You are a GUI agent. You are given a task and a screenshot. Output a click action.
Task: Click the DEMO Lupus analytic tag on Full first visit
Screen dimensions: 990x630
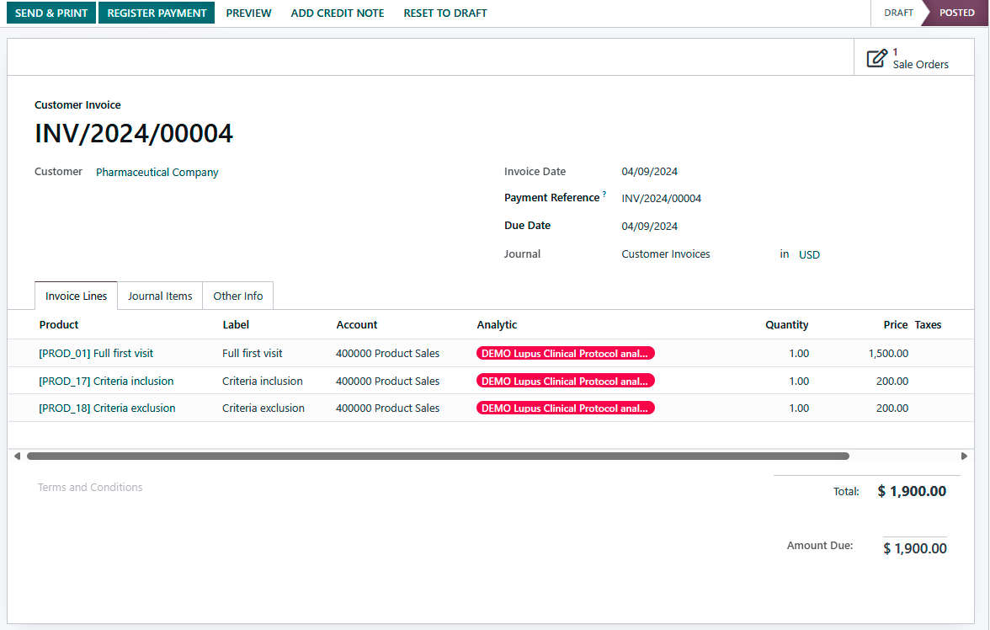click(x=565, y=353)
